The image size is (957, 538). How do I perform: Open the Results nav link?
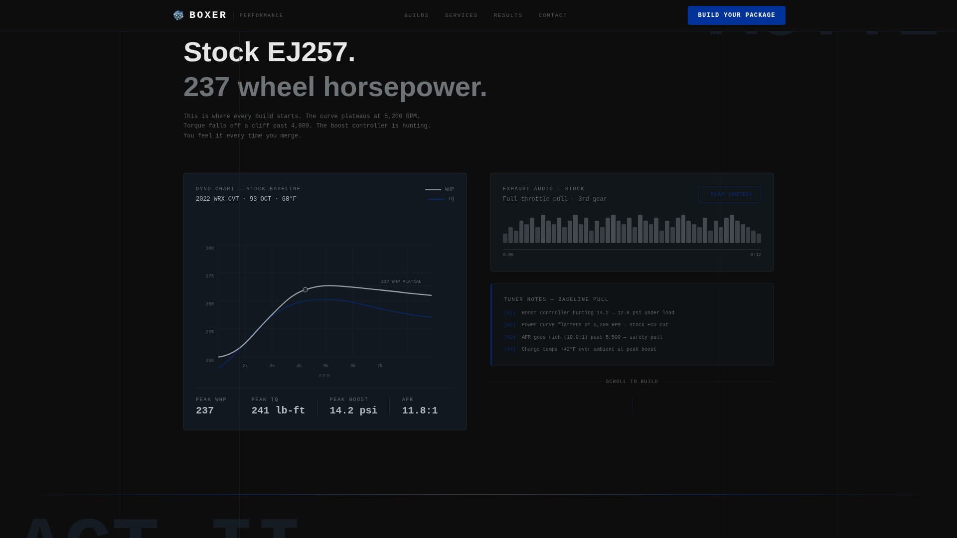click(508, 15)
